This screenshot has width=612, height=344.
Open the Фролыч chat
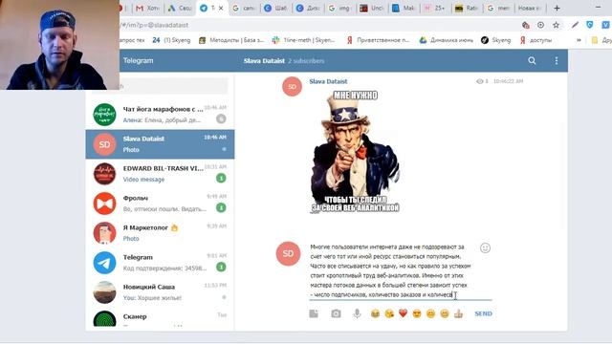(160, 204)
